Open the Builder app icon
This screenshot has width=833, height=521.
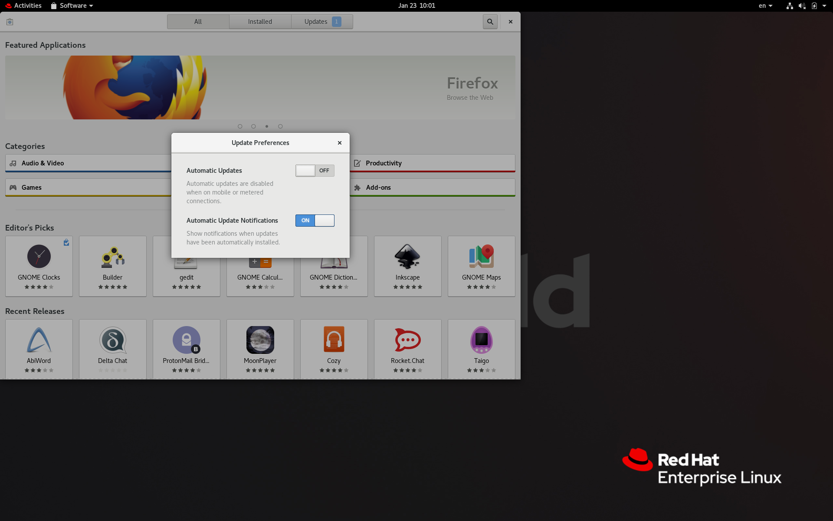(113, 257)
